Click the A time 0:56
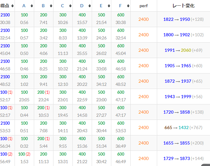The width and height of the screenshot is (210, 166). click(24, 22)
